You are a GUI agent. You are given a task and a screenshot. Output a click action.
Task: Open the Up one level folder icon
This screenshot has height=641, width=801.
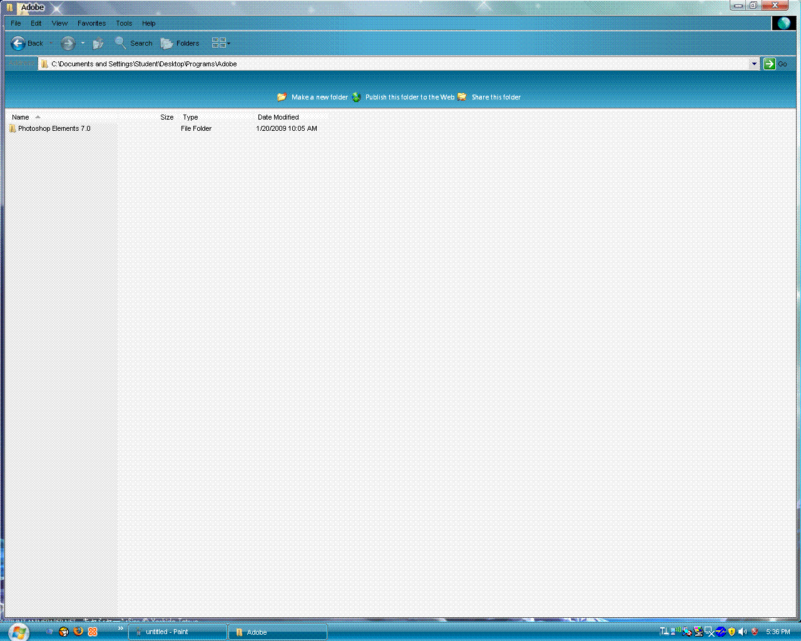click(x=98, y=43)
